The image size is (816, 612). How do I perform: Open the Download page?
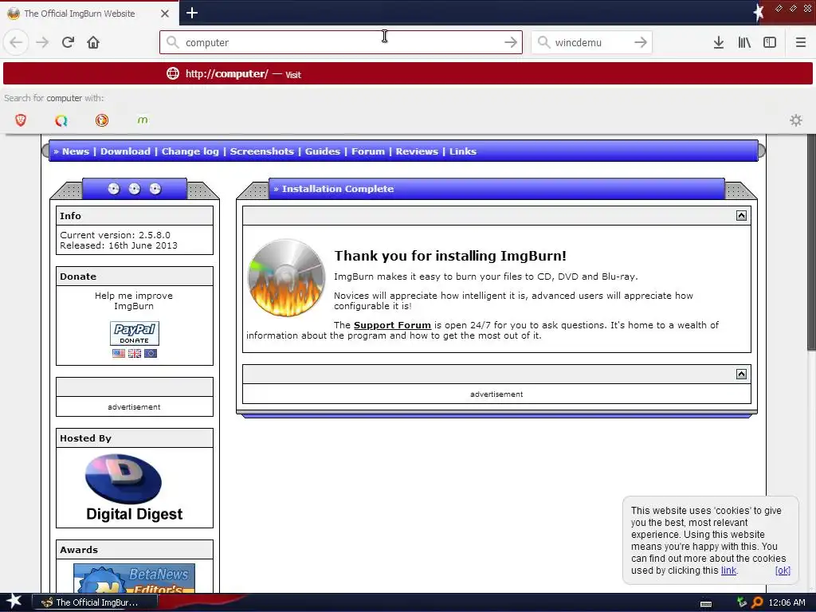coord(125,151)
